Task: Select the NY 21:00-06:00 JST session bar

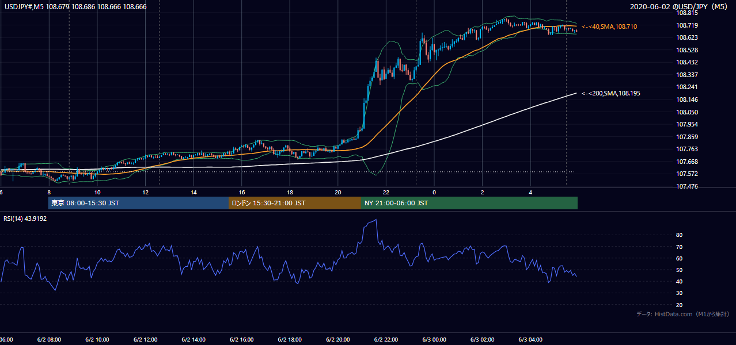Action: point(469,203)
